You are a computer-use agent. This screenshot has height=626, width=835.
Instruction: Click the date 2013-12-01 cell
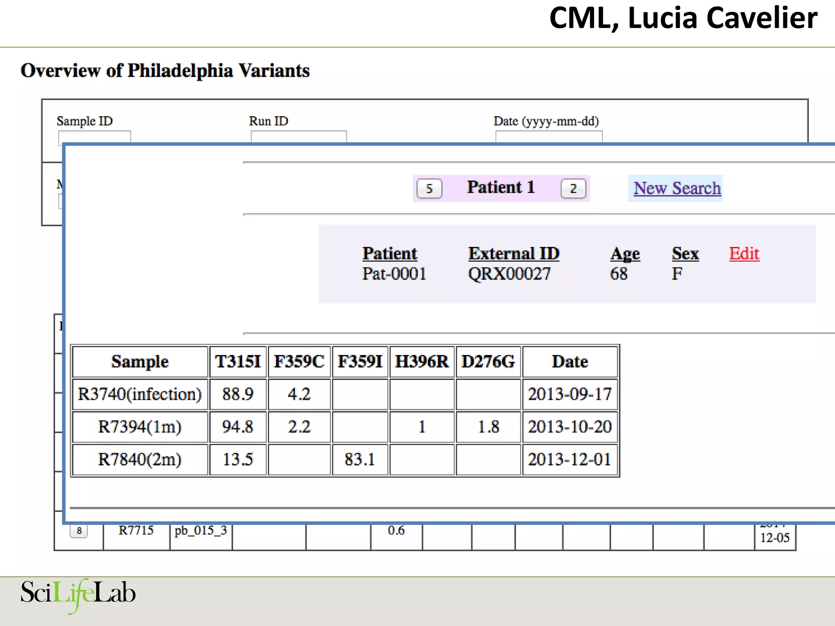click(x=570, y=460)
